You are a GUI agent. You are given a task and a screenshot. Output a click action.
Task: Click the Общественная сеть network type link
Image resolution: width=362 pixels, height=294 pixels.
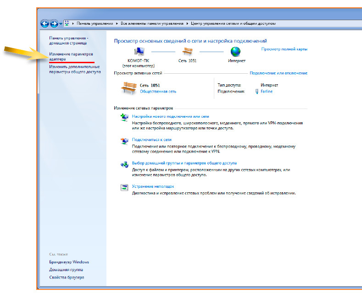[158, 92]
